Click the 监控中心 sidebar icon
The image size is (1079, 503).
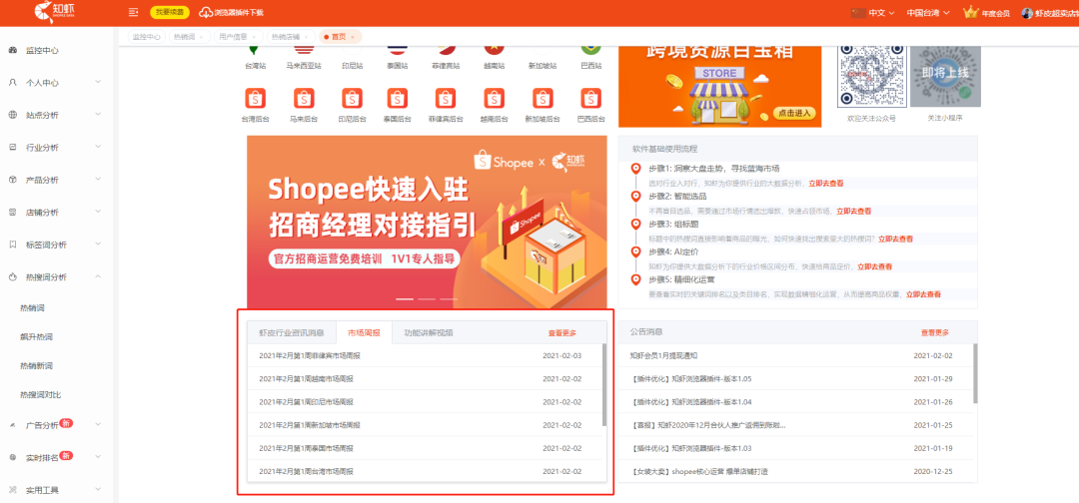coord(12,50)
